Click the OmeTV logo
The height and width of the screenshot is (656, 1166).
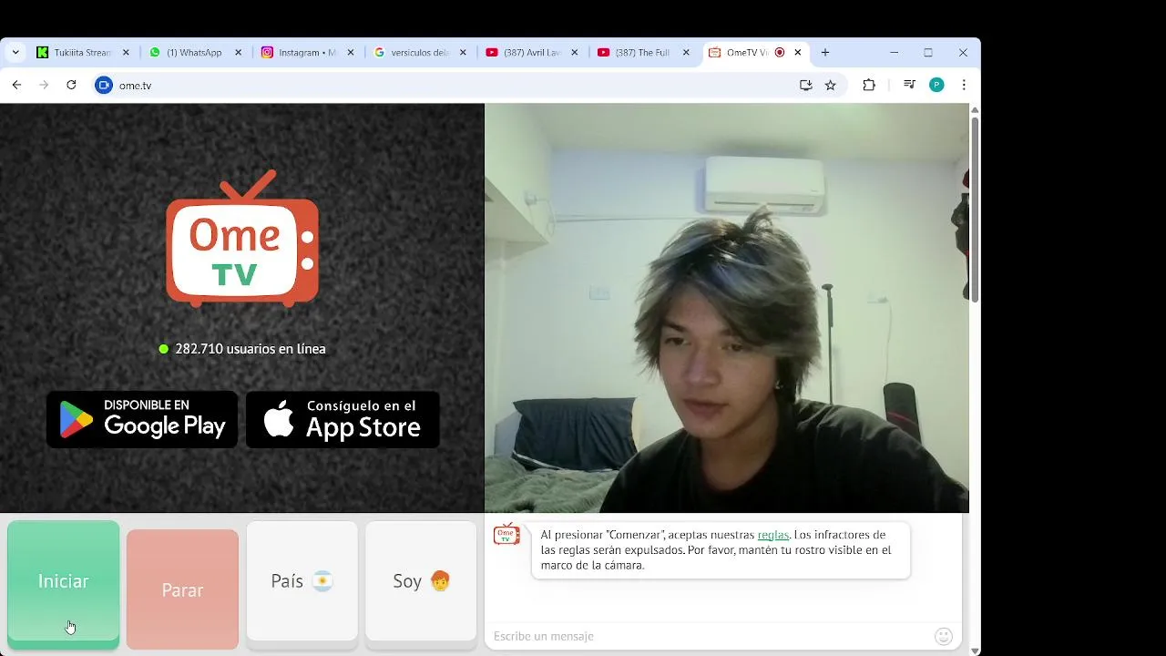click(x=242, y=239)
